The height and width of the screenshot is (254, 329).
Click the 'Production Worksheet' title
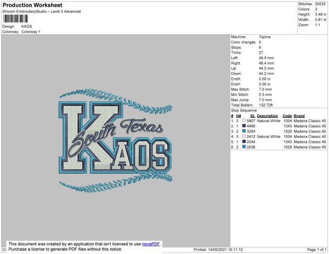point(32,5)
